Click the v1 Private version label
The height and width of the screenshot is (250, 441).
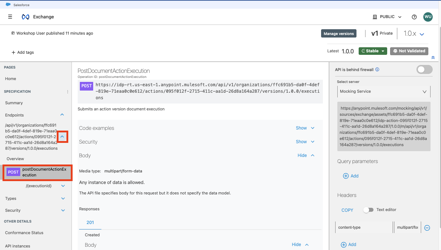382,33
